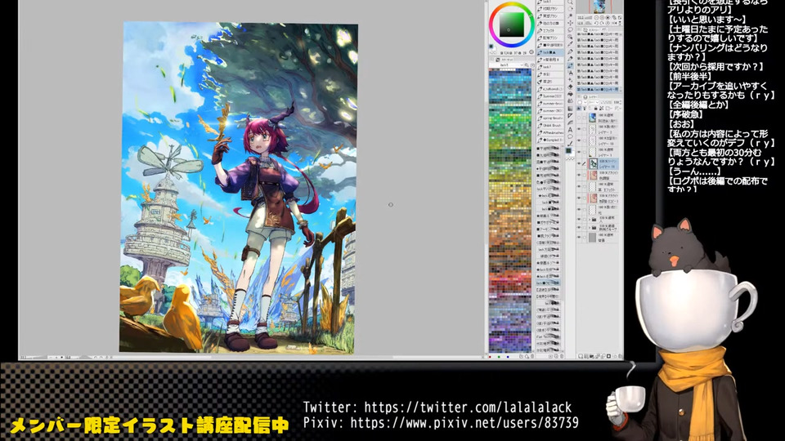Toggle visibility of selected レイヤー 11
This screenshot has width=785, height=441.
(579, 163)
